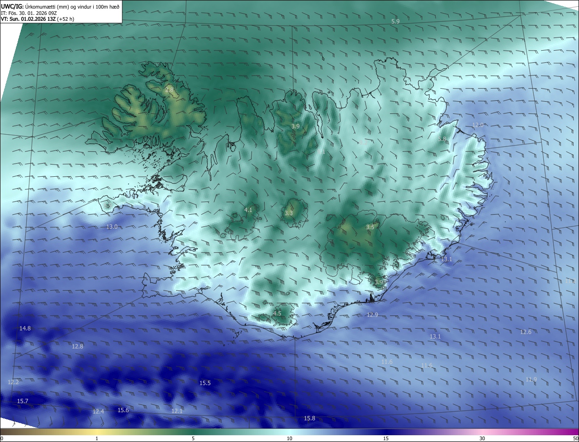The width and height of the screenshot is (579, 442).
Task: Click the 12.2 value label
Action: (13, 382)
